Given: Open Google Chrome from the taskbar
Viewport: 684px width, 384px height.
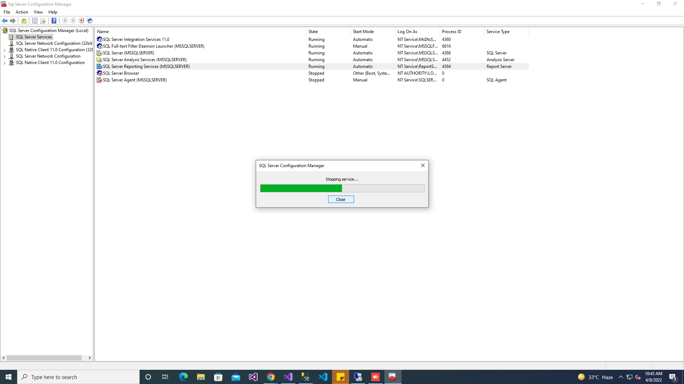Looking at the screenshot, I should 271,377.
